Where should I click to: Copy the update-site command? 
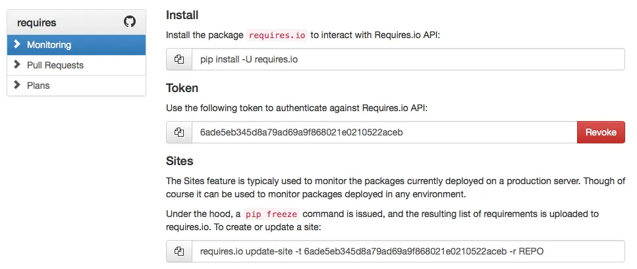179,251
